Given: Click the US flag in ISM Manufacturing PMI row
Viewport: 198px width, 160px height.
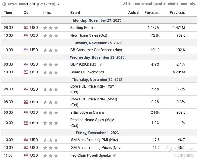Looking at the screenshot, I should 26,140.
